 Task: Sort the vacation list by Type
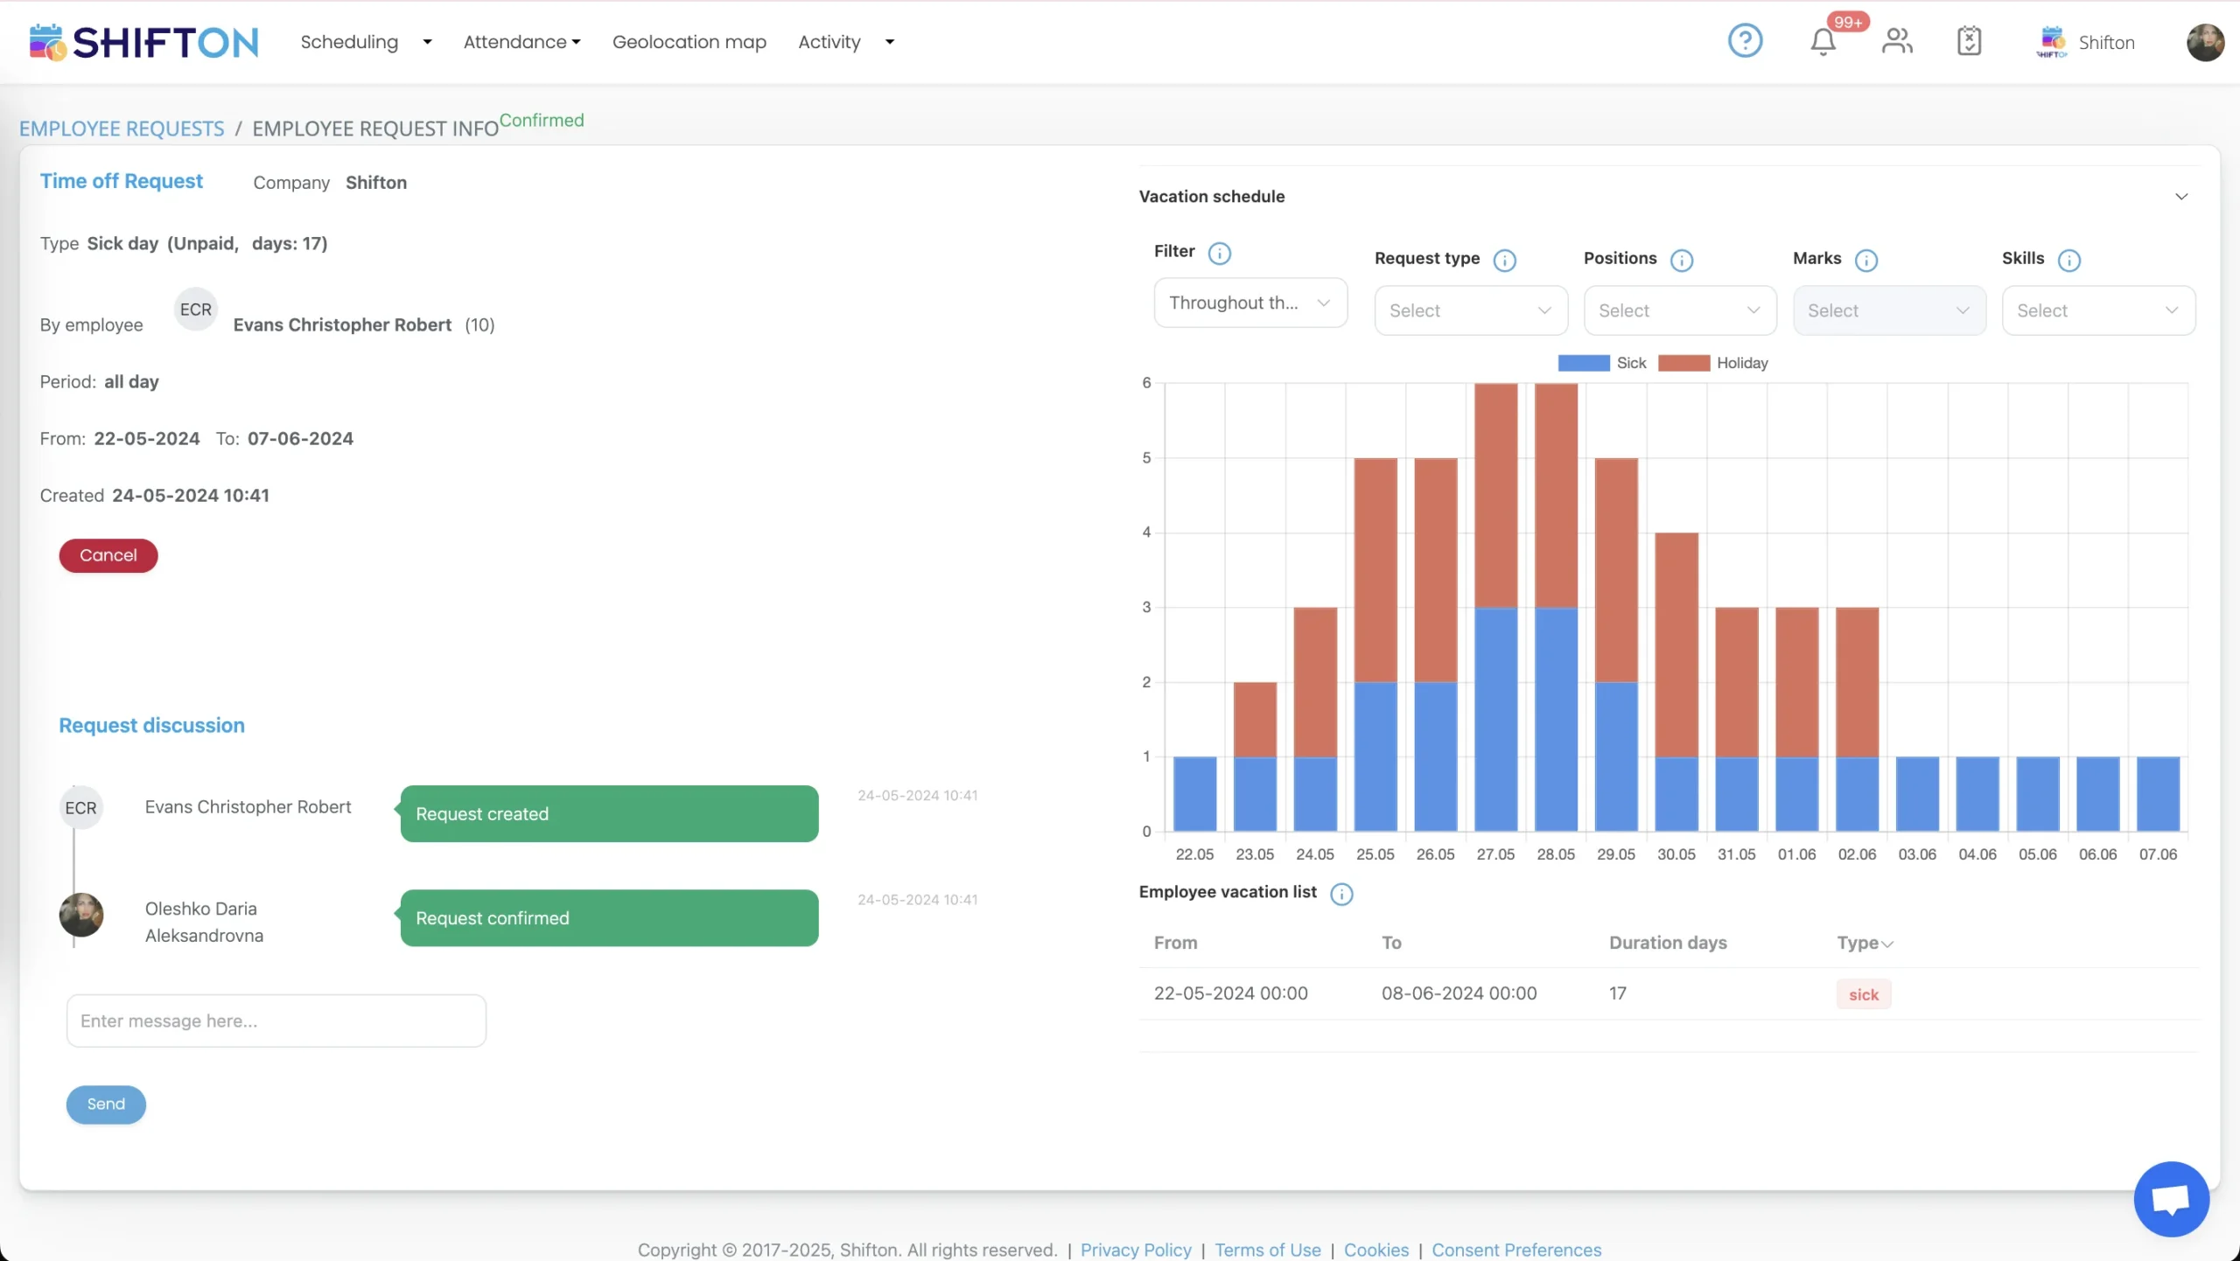click(1865, 943)
